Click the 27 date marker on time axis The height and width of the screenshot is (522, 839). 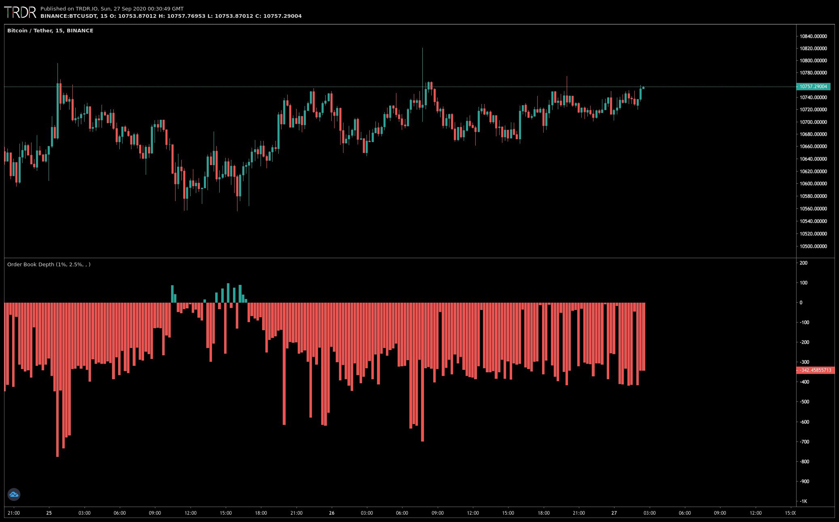(x=614, y=513)
